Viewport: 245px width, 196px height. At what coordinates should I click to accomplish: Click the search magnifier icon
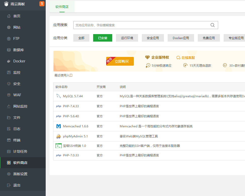tap(212, 25)
